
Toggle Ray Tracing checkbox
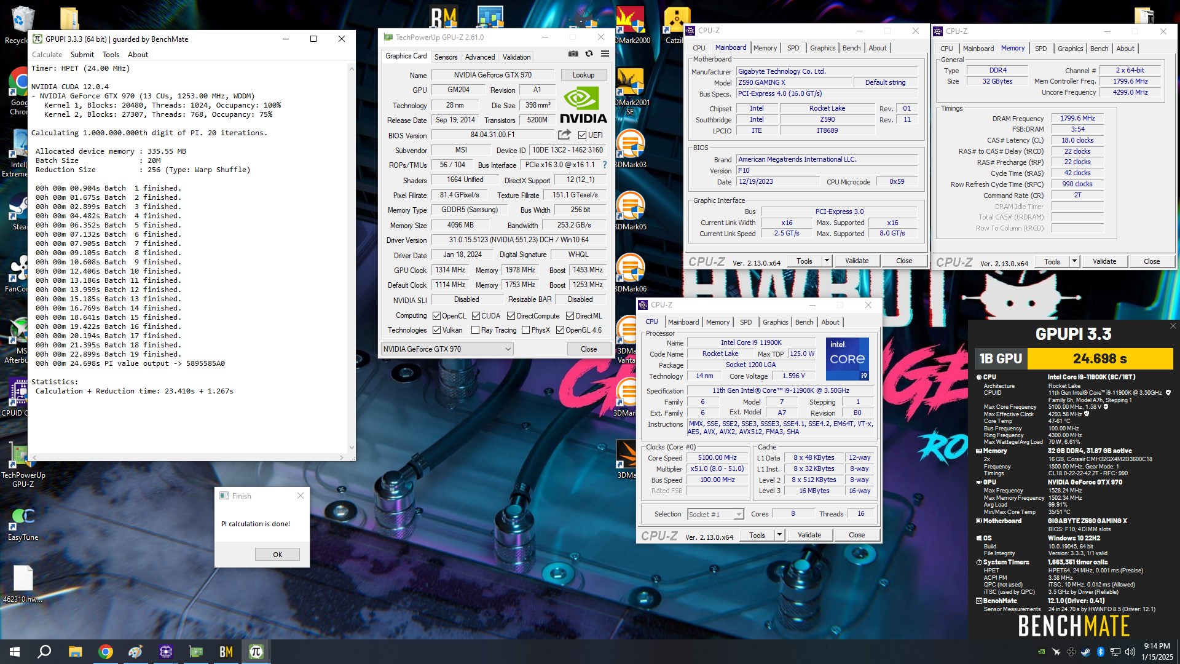pos(475,330)
